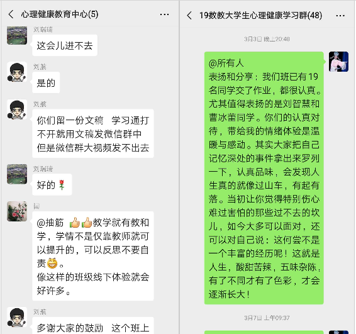356x334 pixels.
Task: Tap the landscape avatar beside 好的 message
Action: click(17, 174)
